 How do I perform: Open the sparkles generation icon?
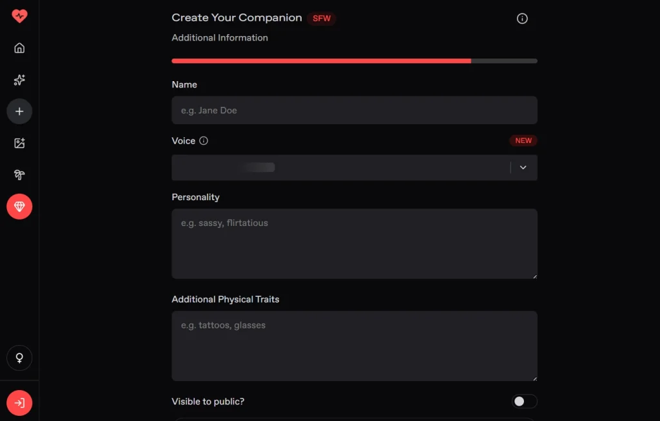click(19, 80)
